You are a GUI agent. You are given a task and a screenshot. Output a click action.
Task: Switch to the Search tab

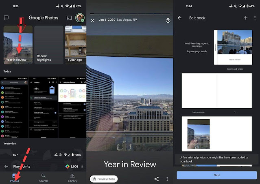point(43,178)
